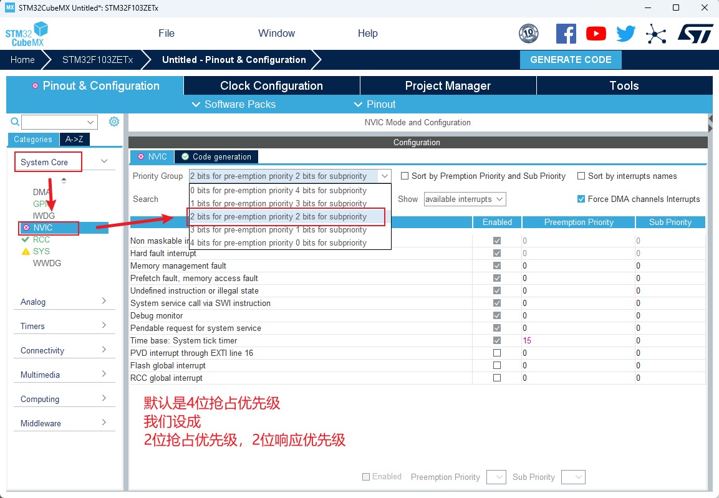Expand the Timers category
This screenshot has width=719, height=498.
(104, 325)
